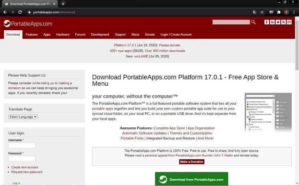Click the PortableApps.com logo
Screen dimensions: 299x186
tap(28, 24)
